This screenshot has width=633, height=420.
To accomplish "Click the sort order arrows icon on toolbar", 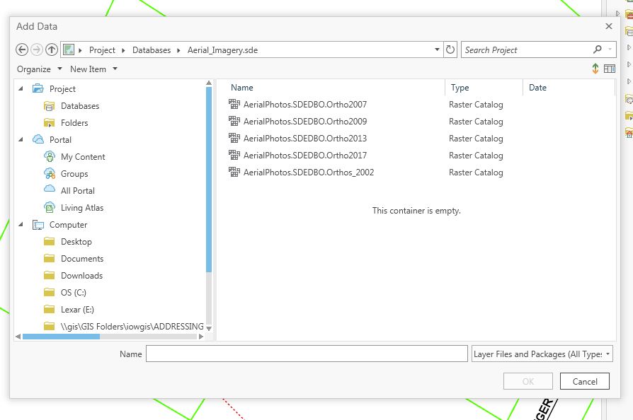I will coord(595,69).
